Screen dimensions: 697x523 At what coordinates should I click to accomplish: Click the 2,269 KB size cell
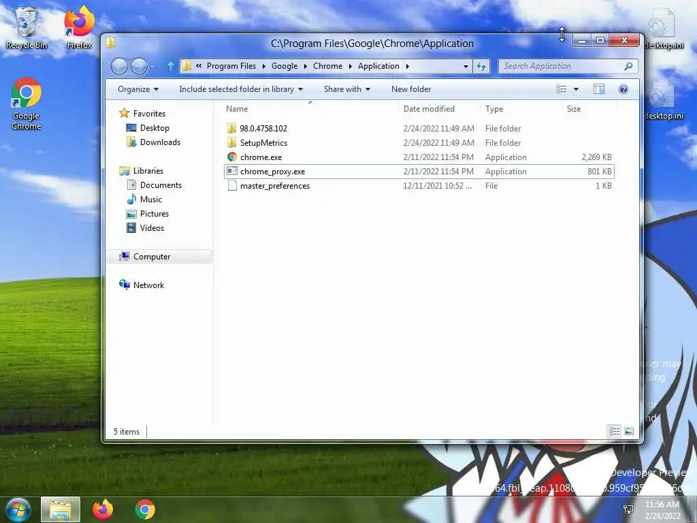pyautogui.click(x=596, y=157)
